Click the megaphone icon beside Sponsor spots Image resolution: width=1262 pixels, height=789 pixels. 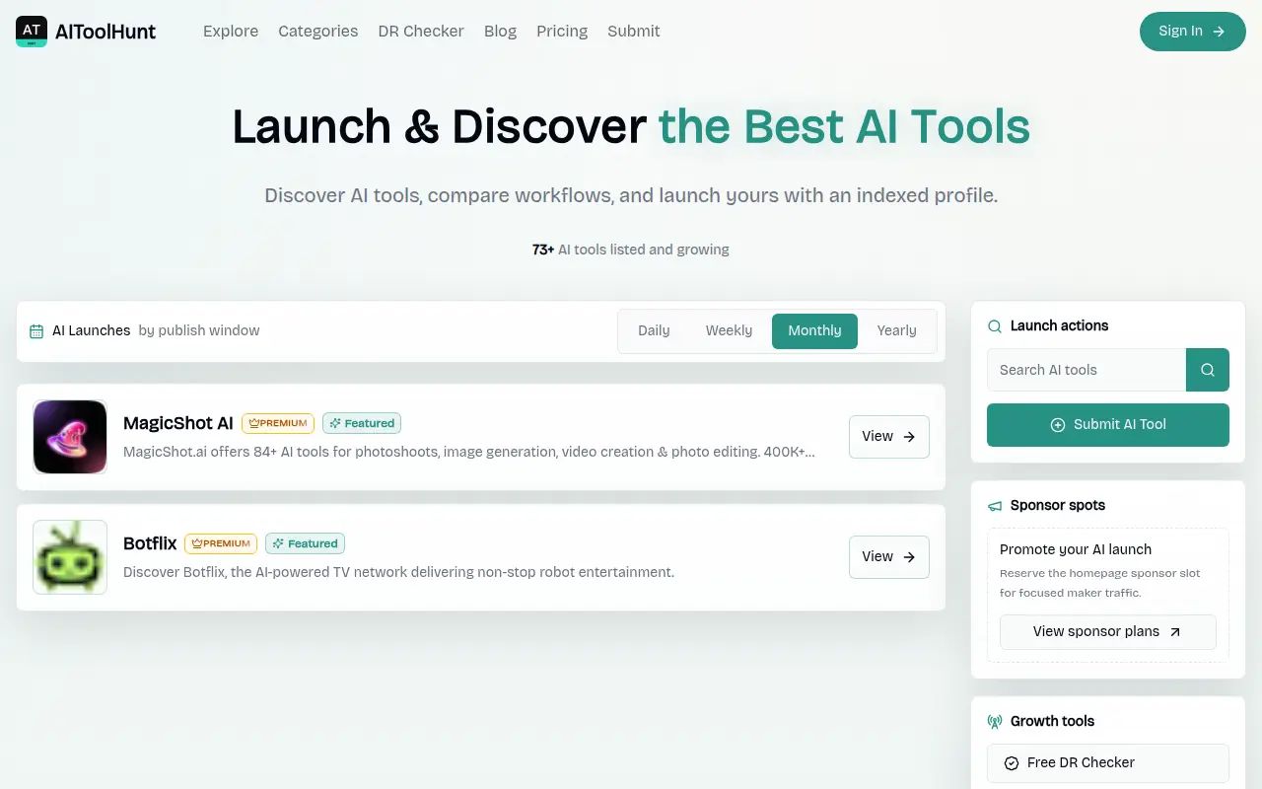click(x=995, y=506)
